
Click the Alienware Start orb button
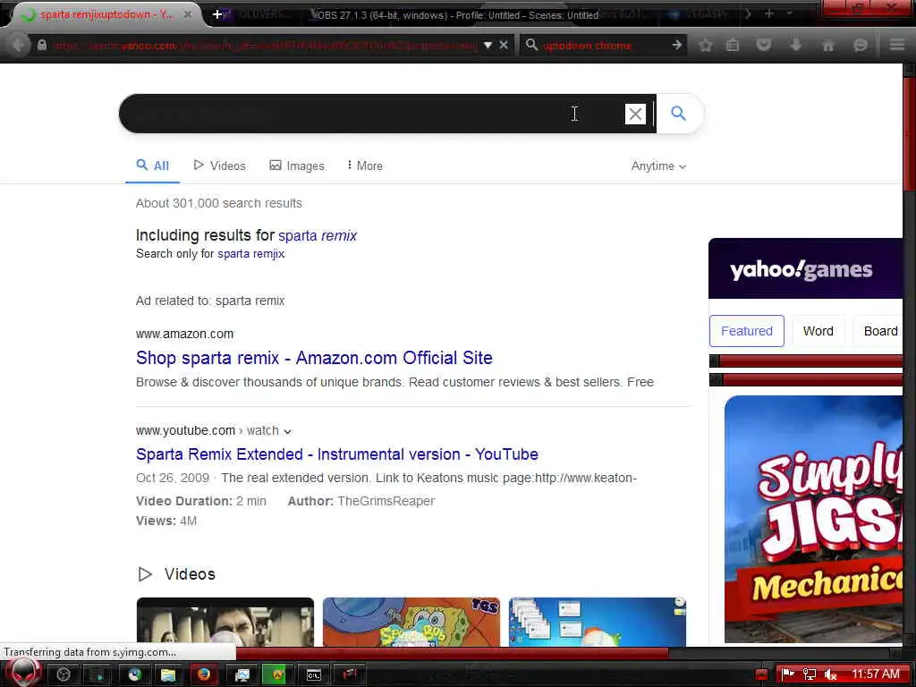23,673
